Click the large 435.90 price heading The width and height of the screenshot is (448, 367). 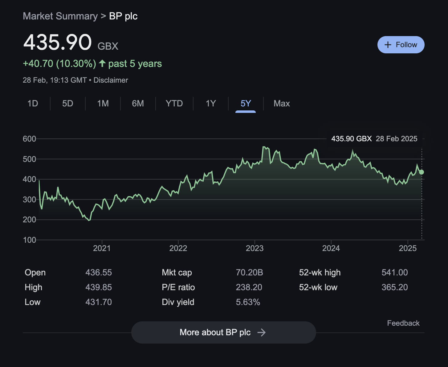[x=58, y=42]
